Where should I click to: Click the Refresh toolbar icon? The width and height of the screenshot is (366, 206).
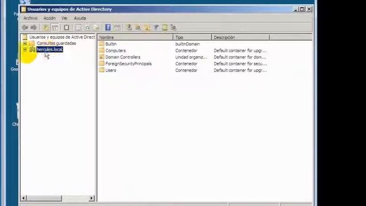pyautogui.click(x=87, y=27)
